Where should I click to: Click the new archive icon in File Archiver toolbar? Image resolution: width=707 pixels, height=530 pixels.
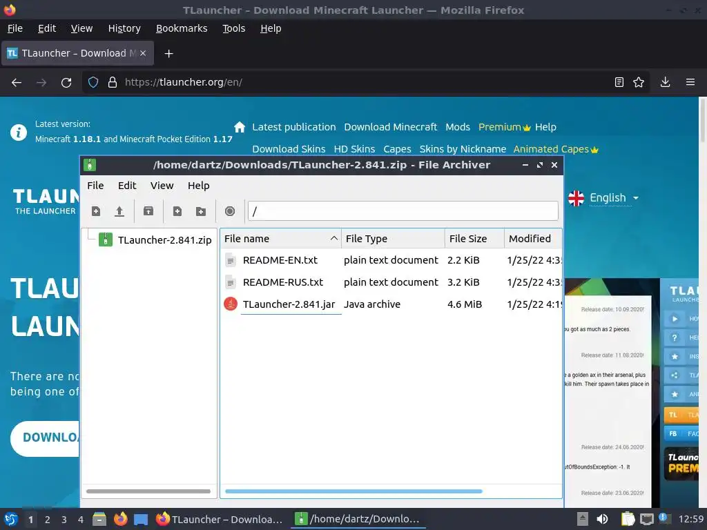(95, 211)
